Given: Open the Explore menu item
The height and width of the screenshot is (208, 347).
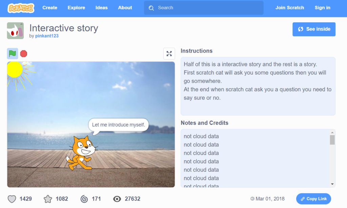Looking at the screenshot, I should pos(76,8).
